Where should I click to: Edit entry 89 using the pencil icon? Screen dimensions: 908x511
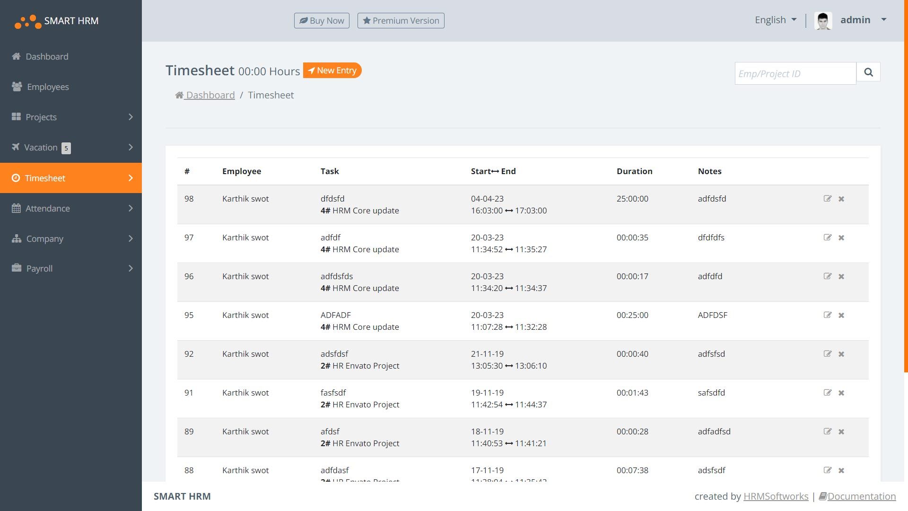pyautogui.click(x=827, y=432)
